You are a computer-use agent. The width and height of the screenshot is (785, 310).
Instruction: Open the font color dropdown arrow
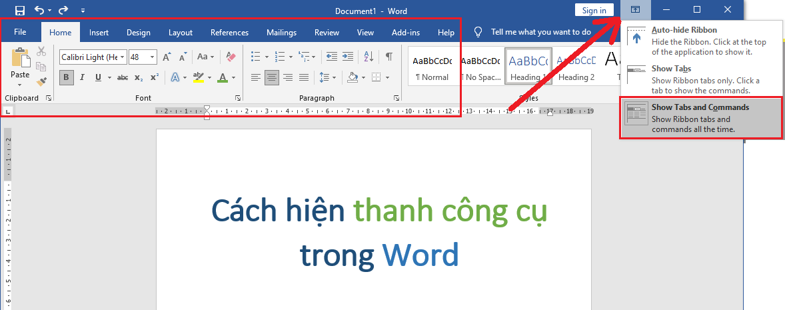(234, 77)
